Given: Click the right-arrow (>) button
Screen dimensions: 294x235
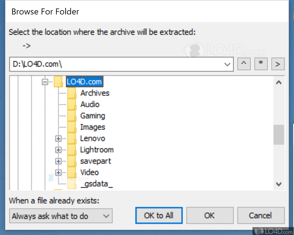Looking at the screenshot, I should pyautogui.click(x=278, y=64).
